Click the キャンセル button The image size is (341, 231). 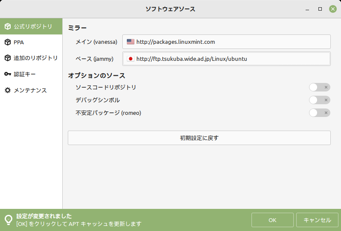pyautogui.click(x=317, y=220)
